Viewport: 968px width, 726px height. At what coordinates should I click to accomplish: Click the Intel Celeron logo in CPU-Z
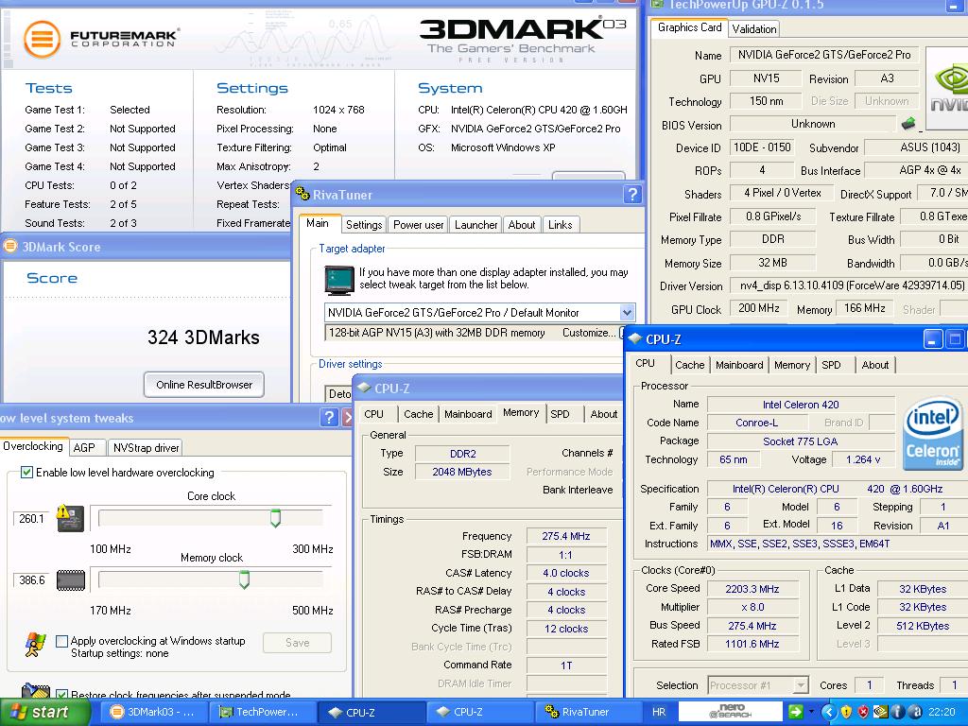933,434
